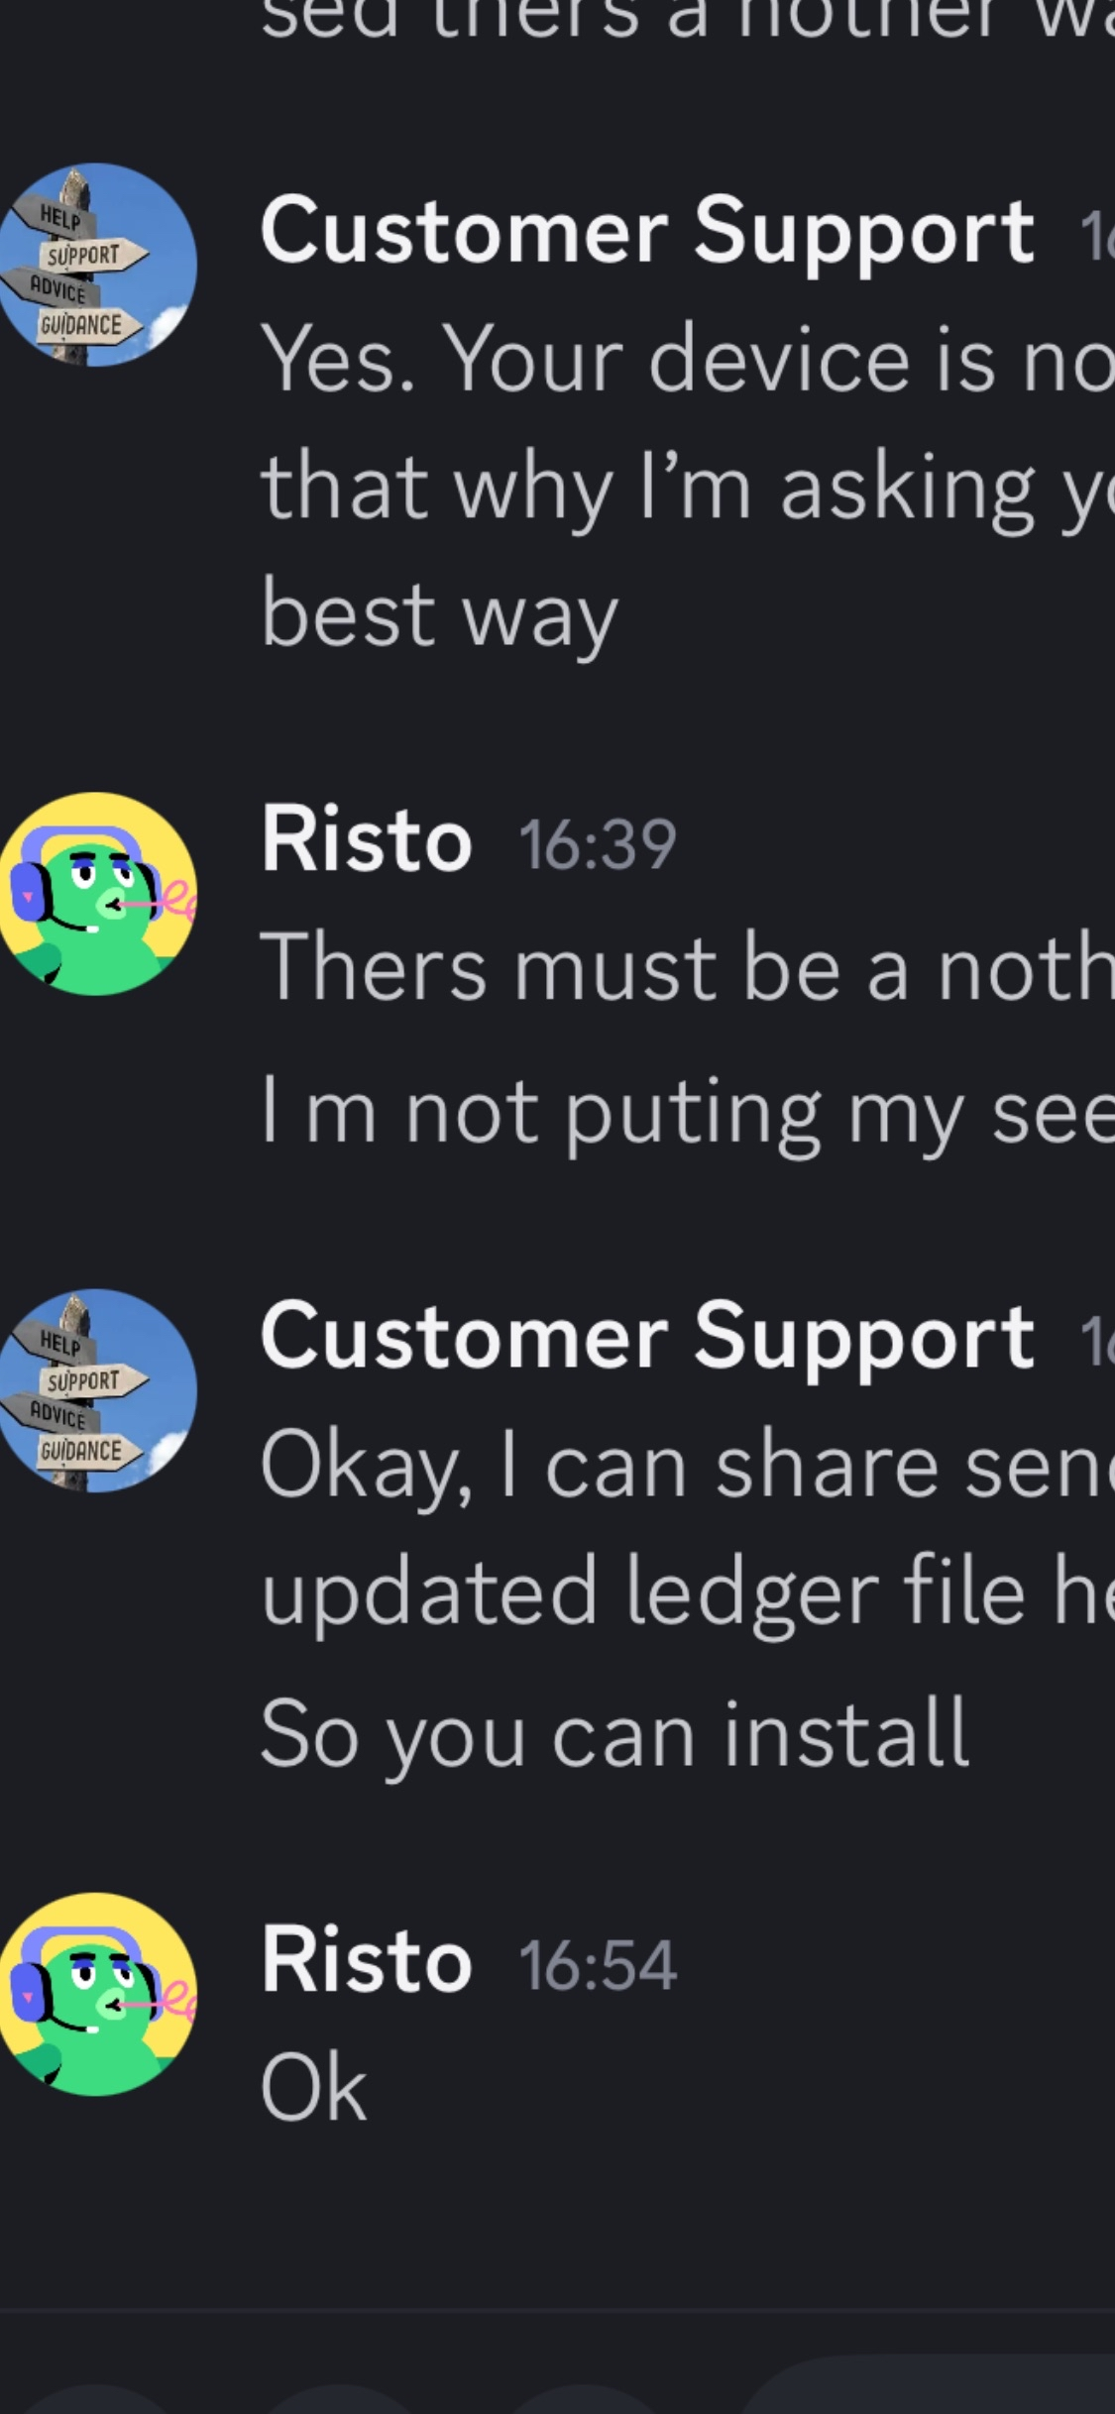This screenshot has height=2414, width=1115.
Task: Click the "best way" message line
Action: 439,615
